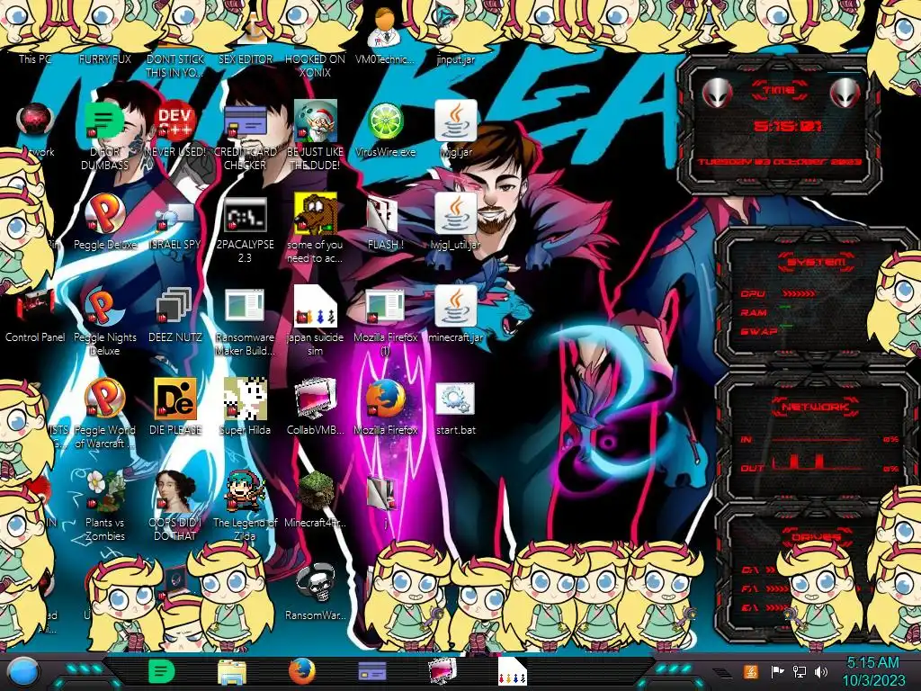Click the 'Tuesday 03 October 2023' date text

click(780, 162)
